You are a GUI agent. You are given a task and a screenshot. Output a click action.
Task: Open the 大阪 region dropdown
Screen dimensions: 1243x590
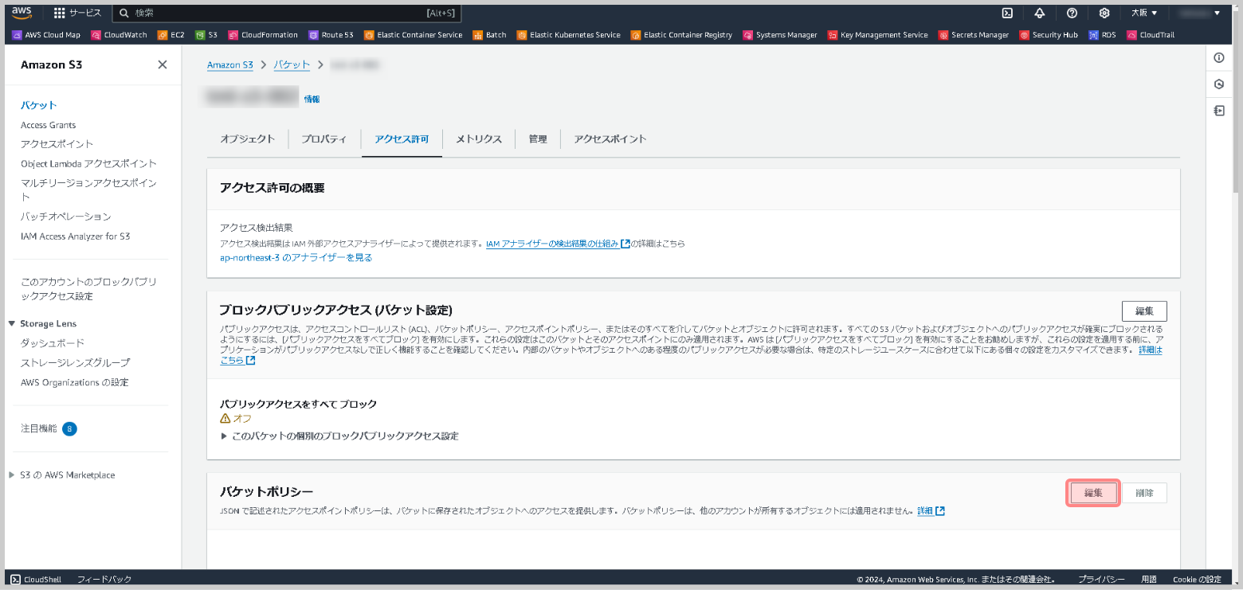click(1144, 13)
